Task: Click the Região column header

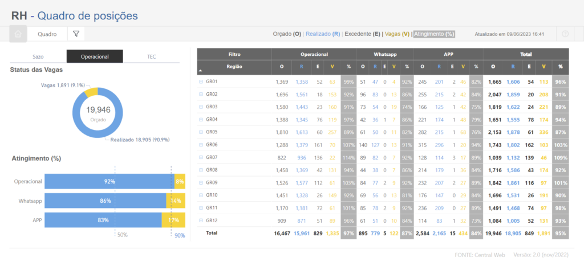Action: [x=234, y=67]
